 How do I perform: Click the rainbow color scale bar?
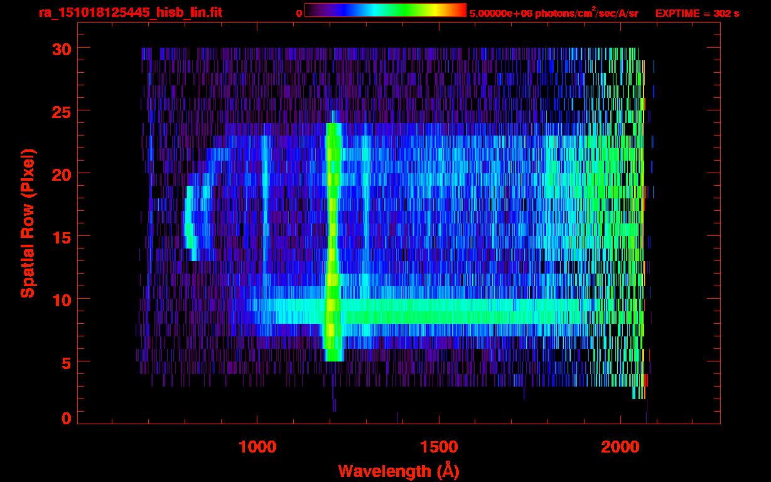click(x=385, y=11)
